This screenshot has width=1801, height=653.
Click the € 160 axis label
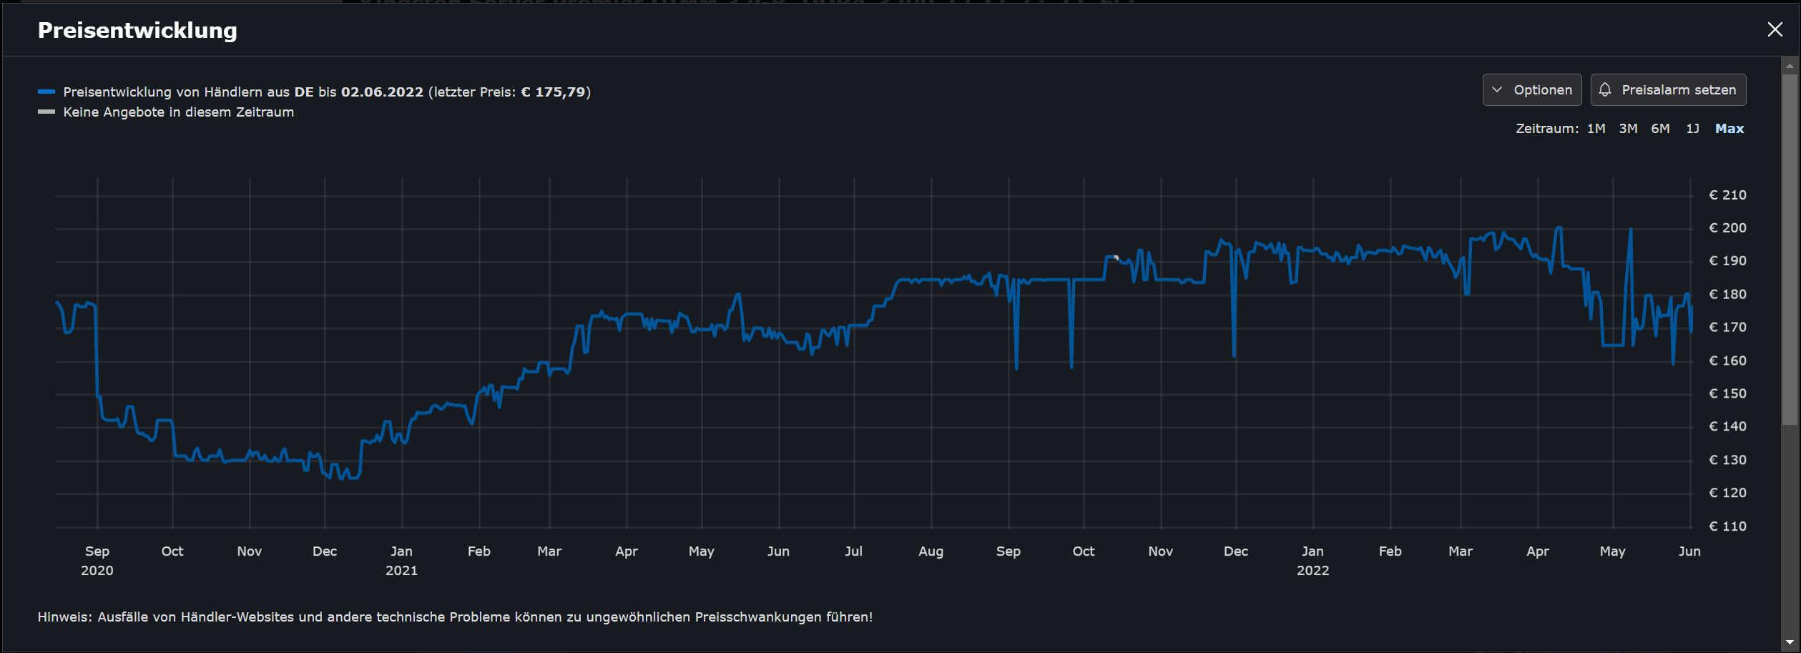point(1727,360)
